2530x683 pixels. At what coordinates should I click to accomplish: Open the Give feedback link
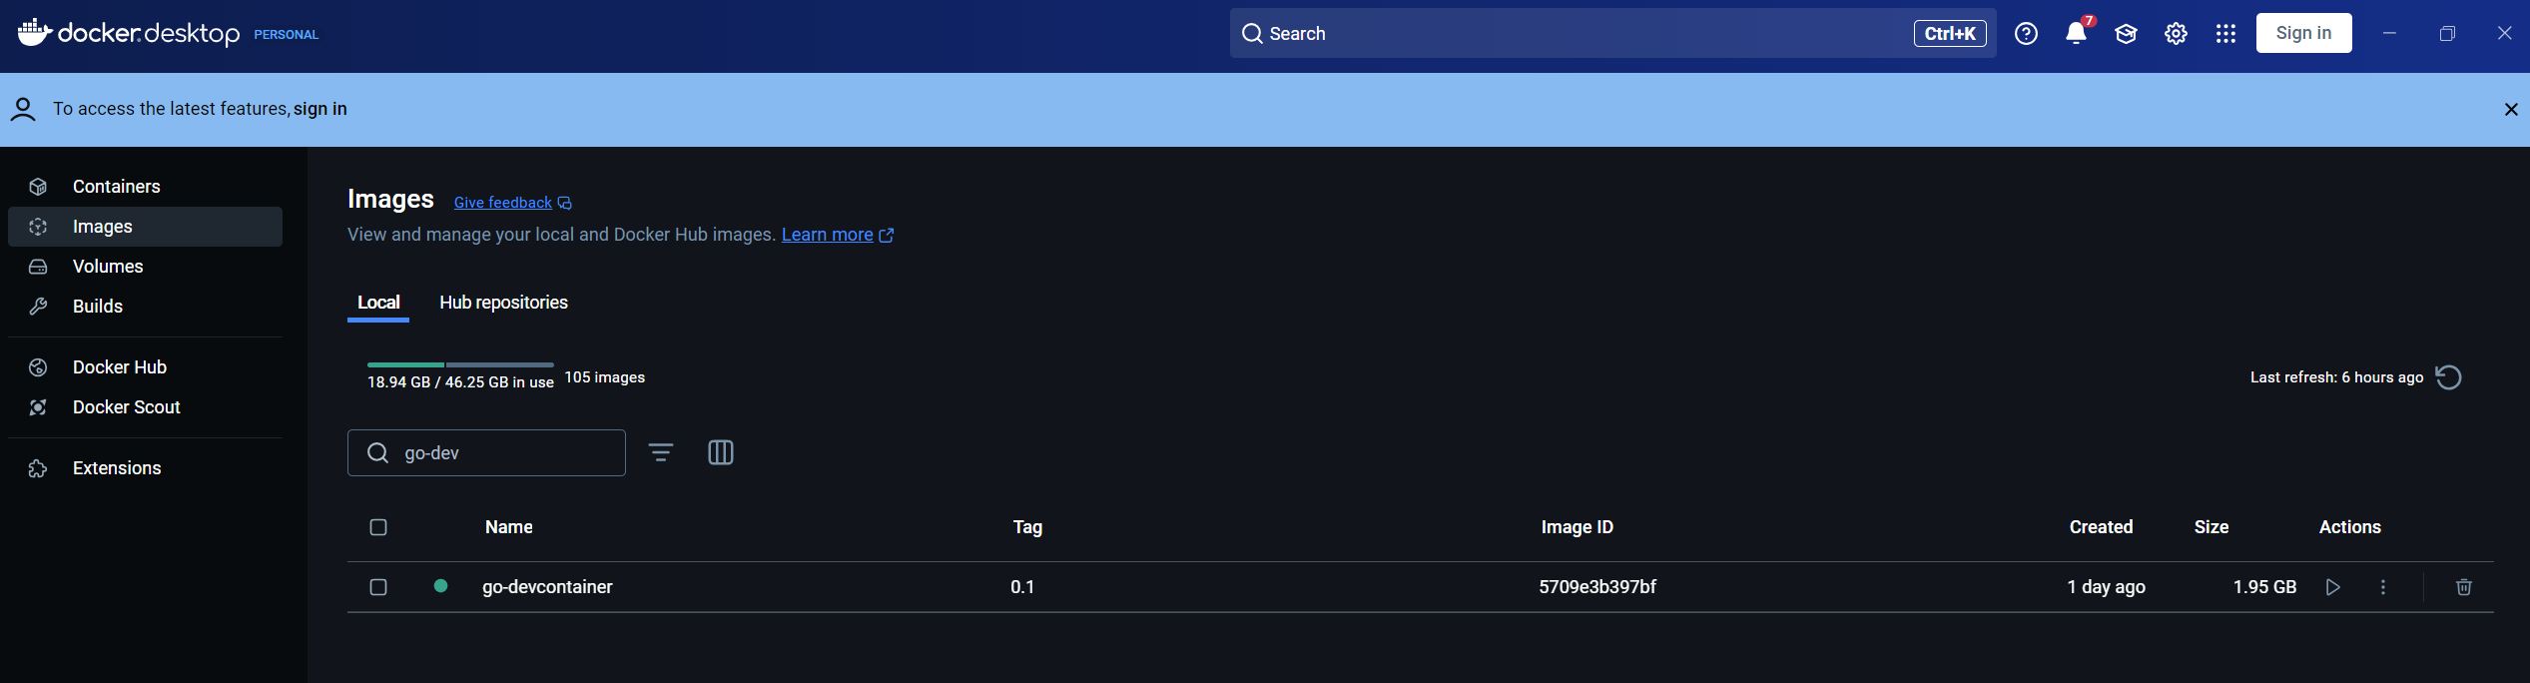coord(502,203)
